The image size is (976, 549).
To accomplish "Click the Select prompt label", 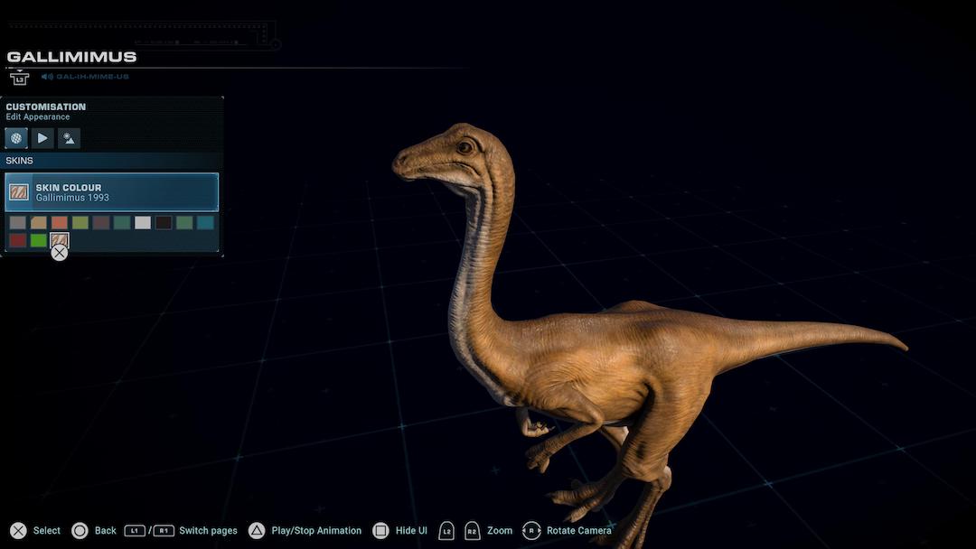I will point(47,530).
